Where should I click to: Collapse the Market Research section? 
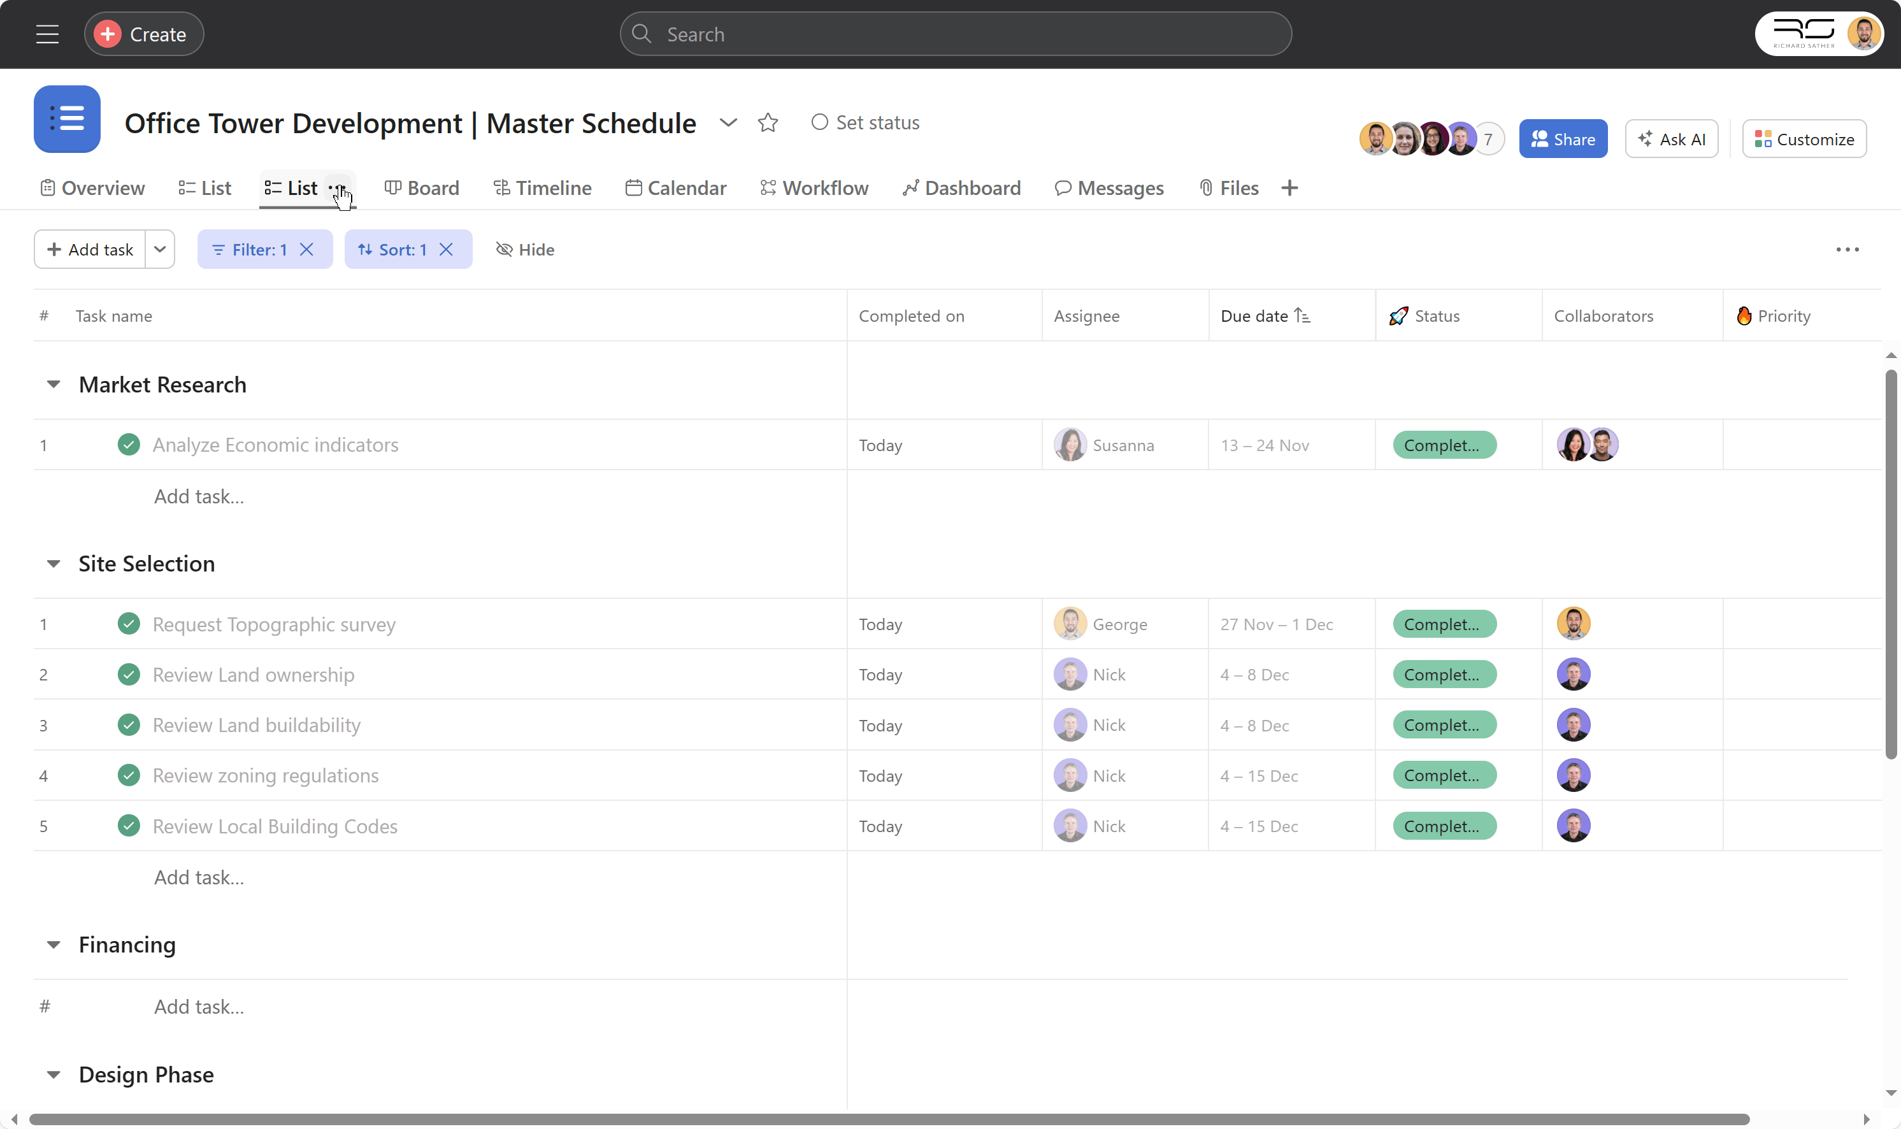coord(54,384)
